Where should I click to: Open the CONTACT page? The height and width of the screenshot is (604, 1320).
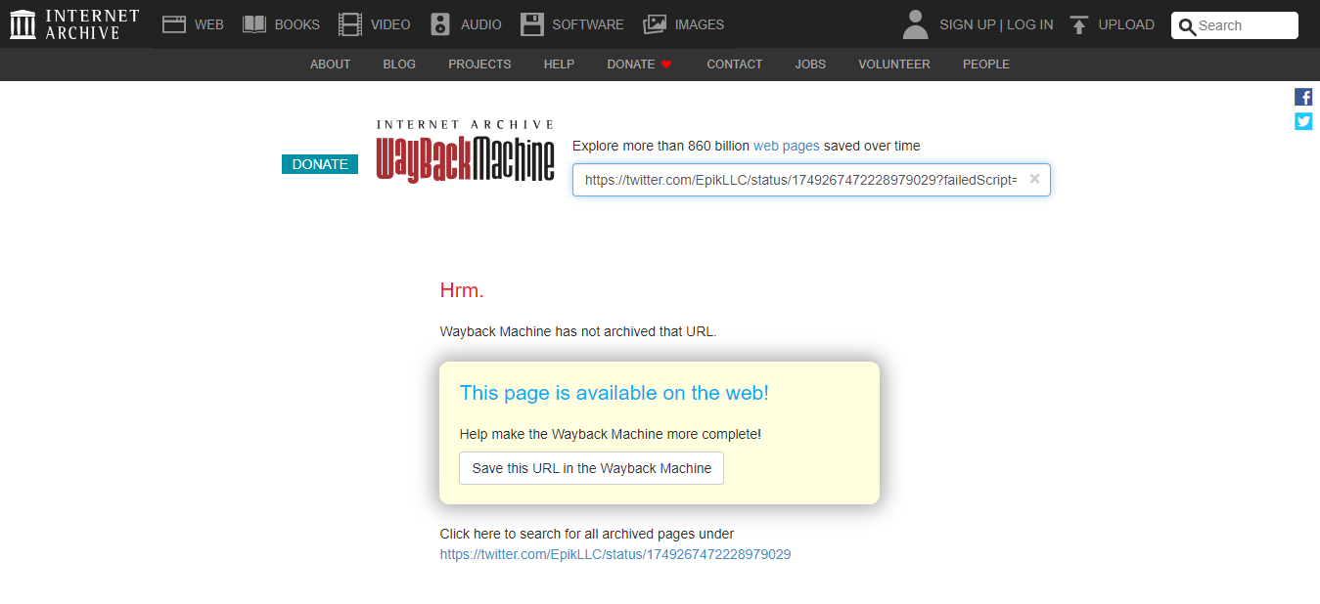734,65
